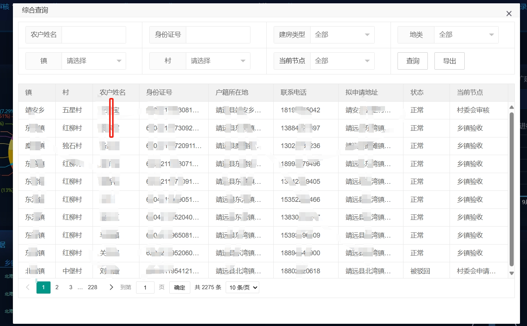Screen dimensions: 527x326
Task: Click the 户籍所在地 column header
Action: coord(241,92)
